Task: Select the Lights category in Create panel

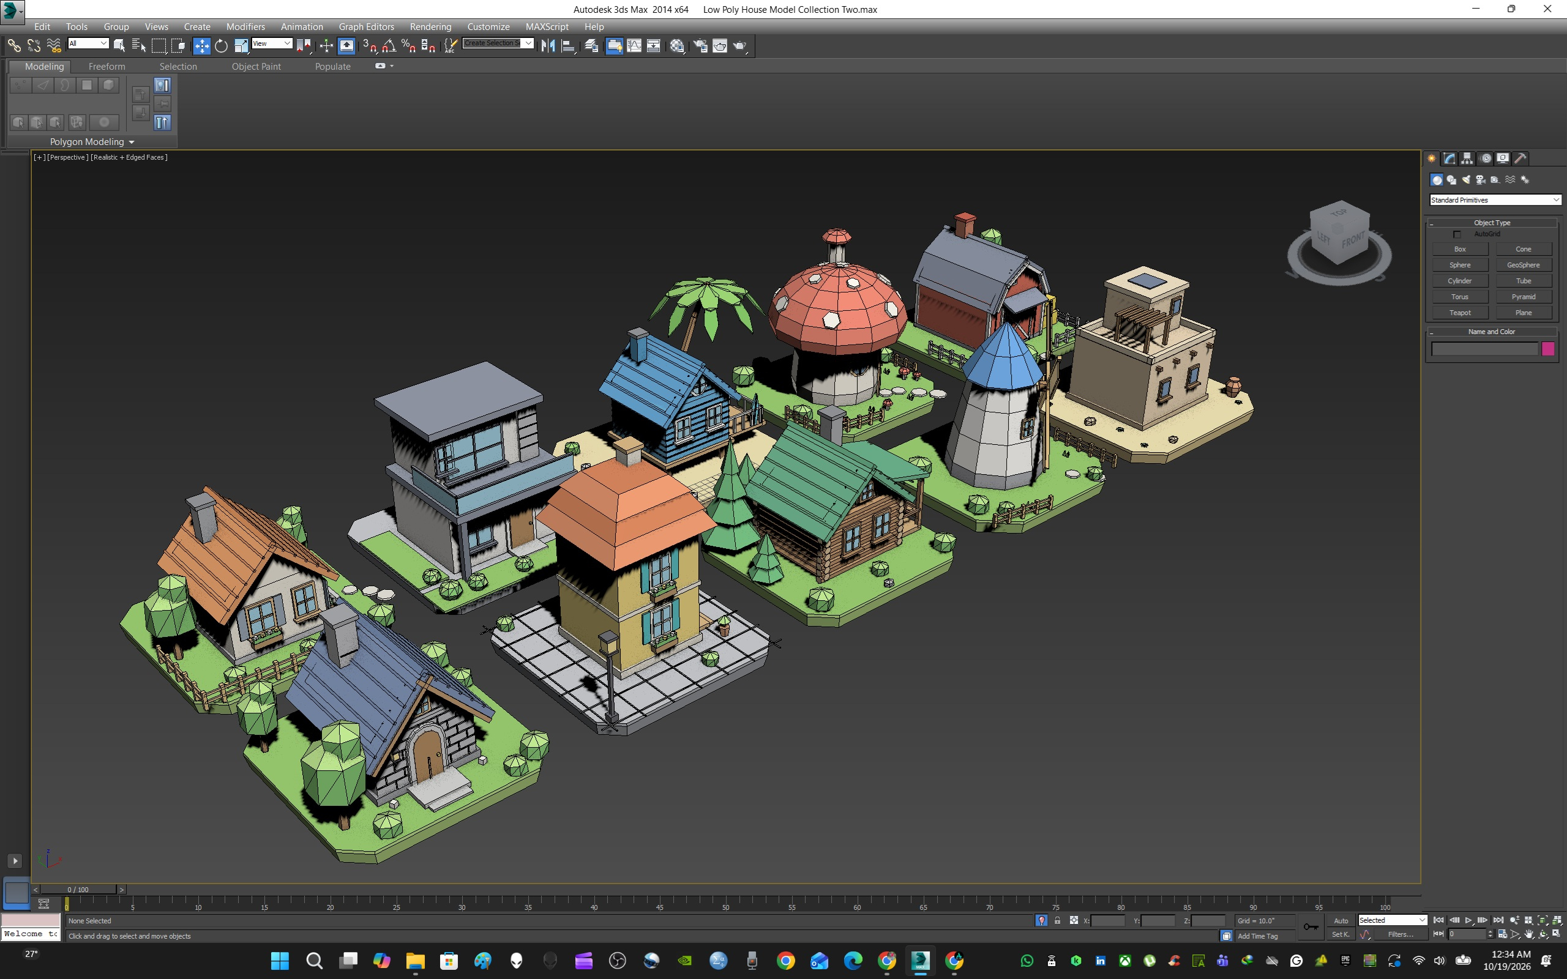Action: click(x=1466, y=179)
